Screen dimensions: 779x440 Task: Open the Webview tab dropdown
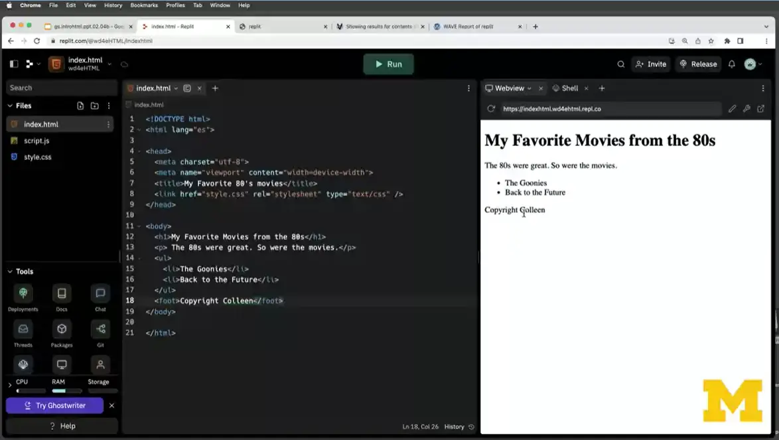click(x=529, y=88)
